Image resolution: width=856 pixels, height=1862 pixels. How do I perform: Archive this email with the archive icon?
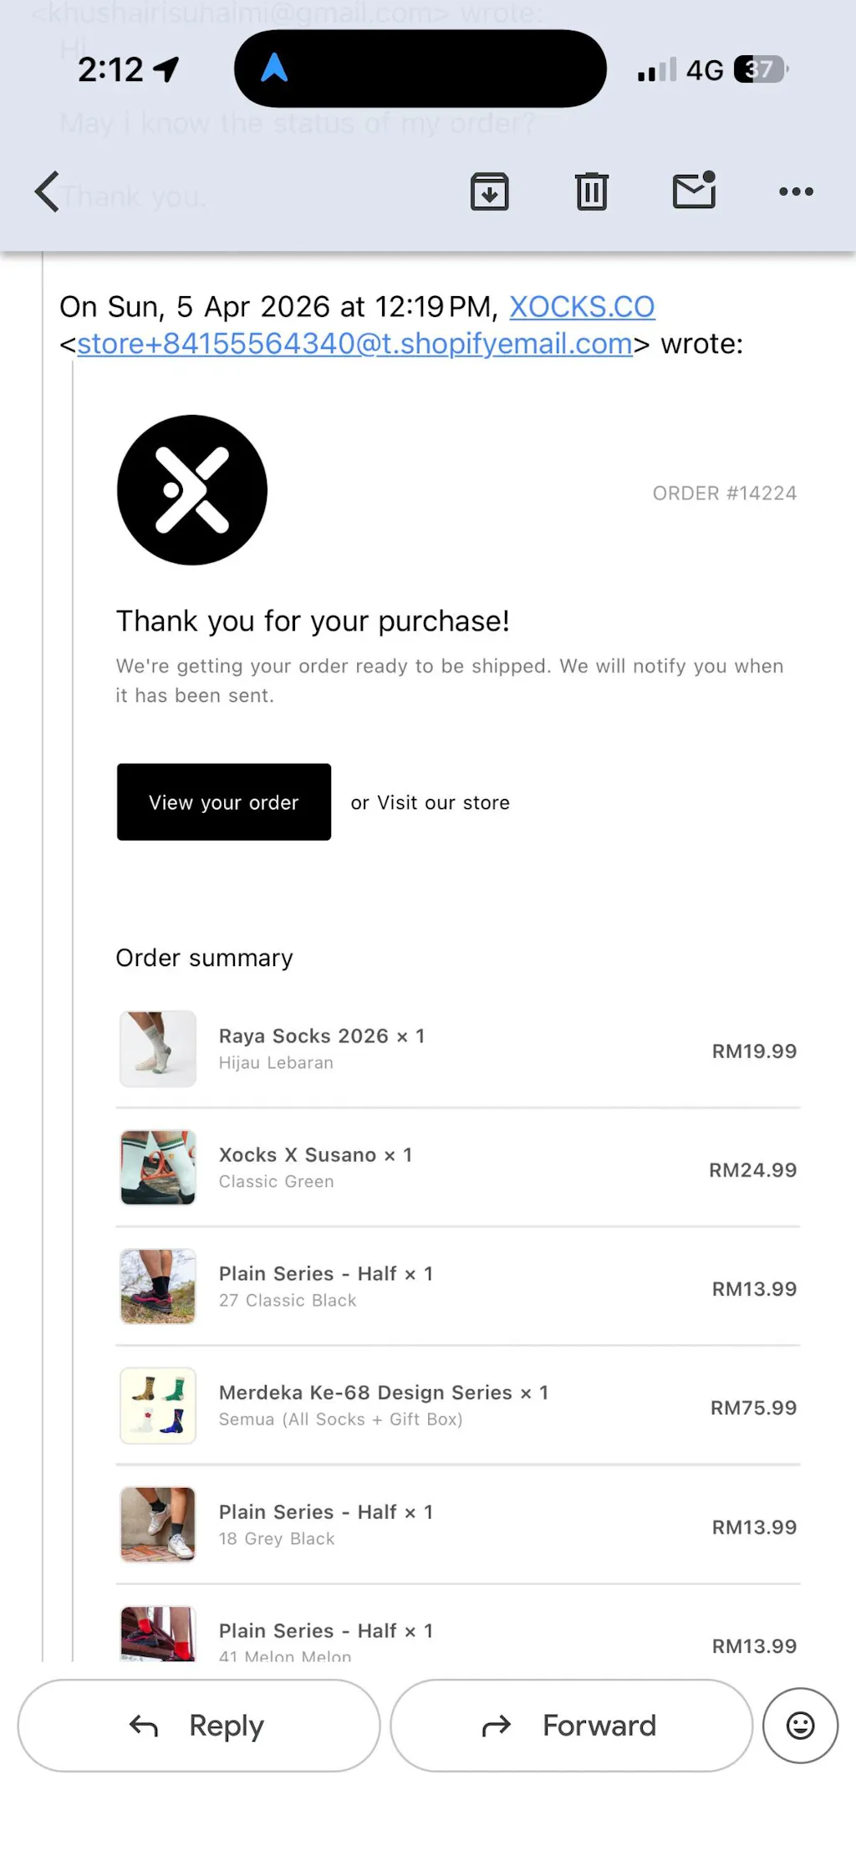[x=489, y=192]
